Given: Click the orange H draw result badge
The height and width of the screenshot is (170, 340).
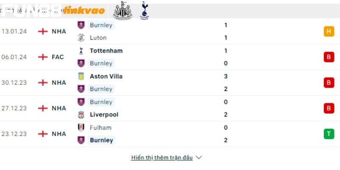Looking at the screenshot, I should pyautogui.click(x=329, y=31).
